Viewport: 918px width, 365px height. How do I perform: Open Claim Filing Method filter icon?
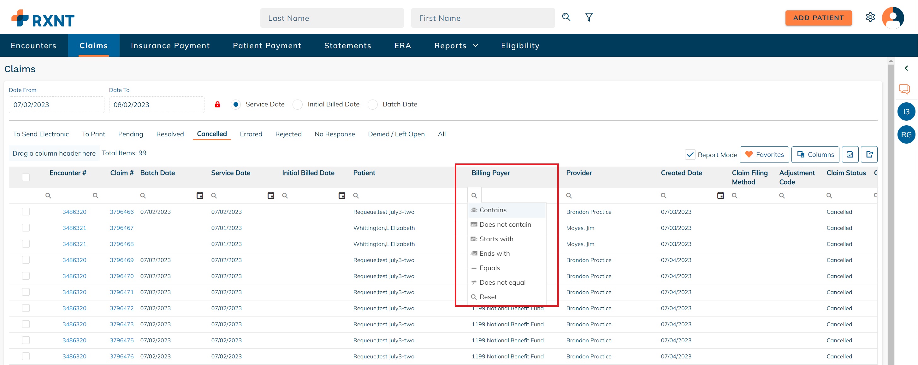tap(734, 196)
